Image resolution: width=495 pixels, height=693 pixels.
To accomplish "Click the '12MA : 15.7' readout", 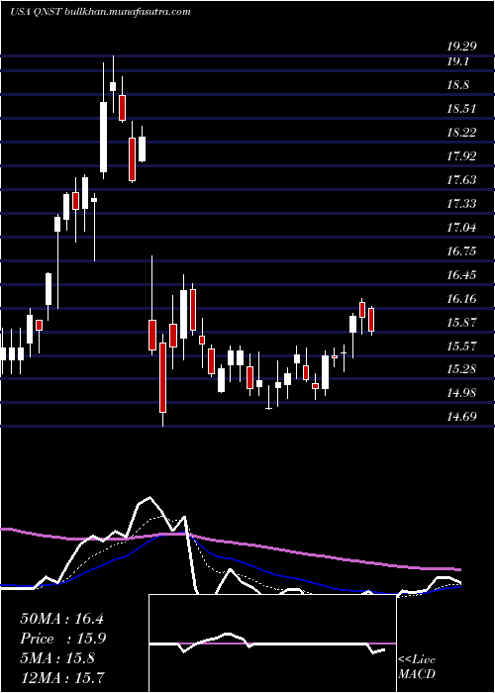I will [x=61, y=677].
